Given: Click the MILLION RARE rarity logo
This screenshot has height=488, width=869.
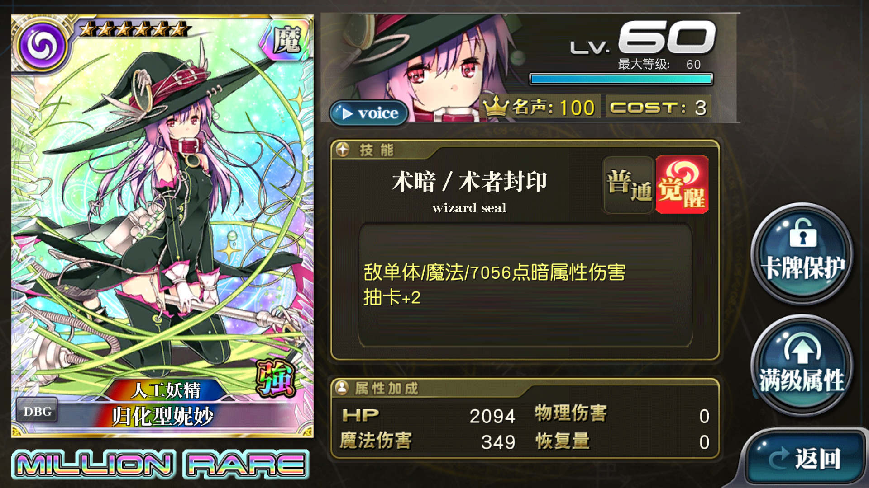Looking at the screenshot, I should [x=161, y=464].
